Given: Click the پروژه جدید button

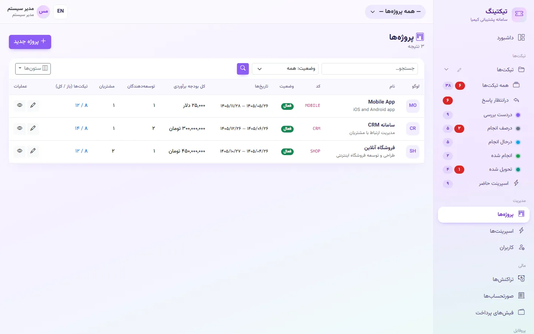Looking at the screenshot, I should [x=30, y=42].
